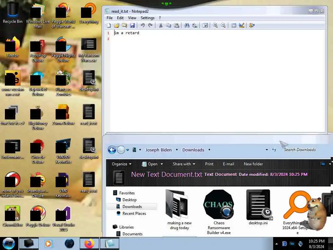This screenshot has height=250, width=333.
Task: Zoom out on Notepad2 text
Action: (223, 25)
